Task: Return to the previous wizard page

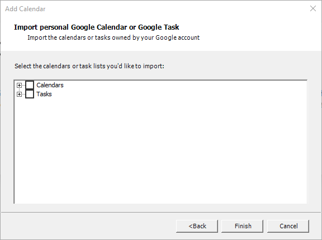Action: (197, 226)
